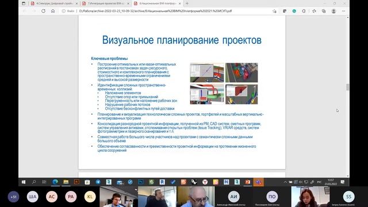Screen dimensions: 368x207
Task: Open the Collections icon in browser toolbar
Action: [324, 11]
